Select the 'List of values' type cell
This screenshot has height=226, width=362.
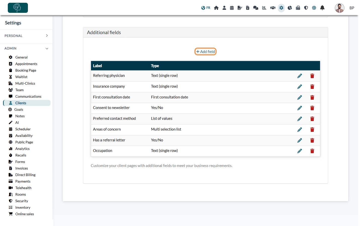(x=162, y=119)
